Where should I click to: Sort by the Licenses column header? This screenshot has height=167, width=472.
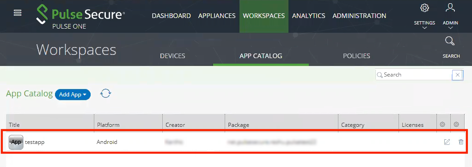click(412, 125)
